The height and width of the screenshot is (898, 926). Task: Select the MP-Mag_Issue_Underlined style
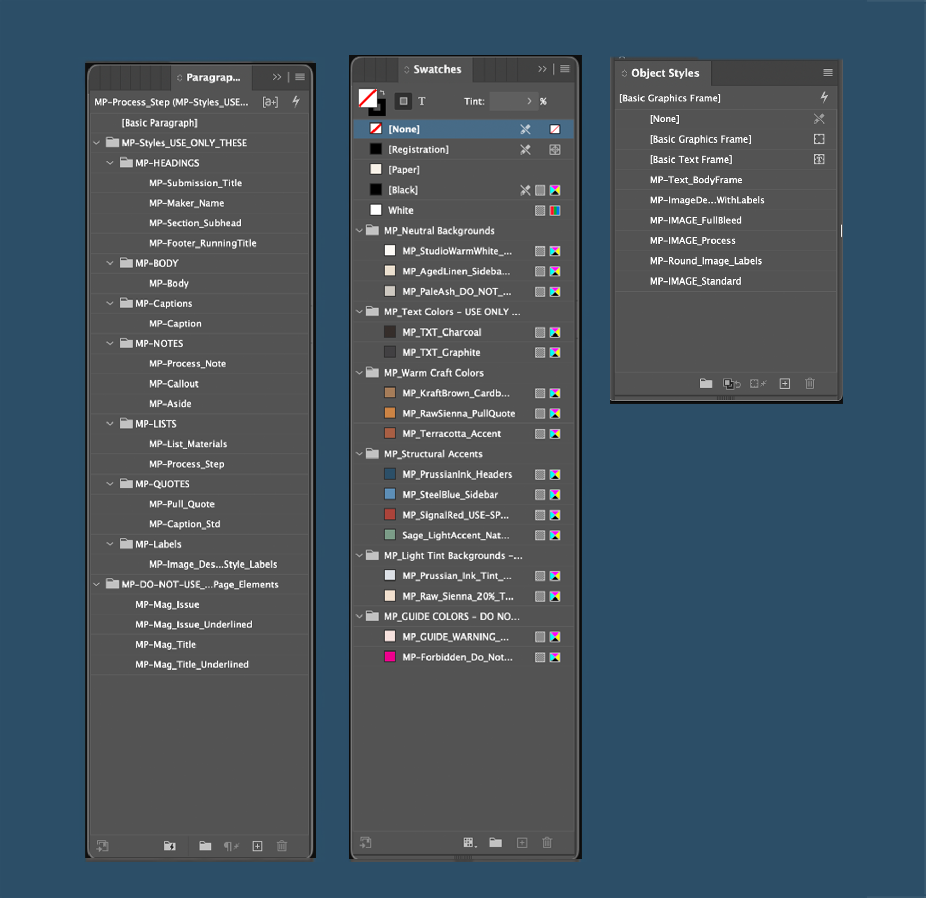200,624
